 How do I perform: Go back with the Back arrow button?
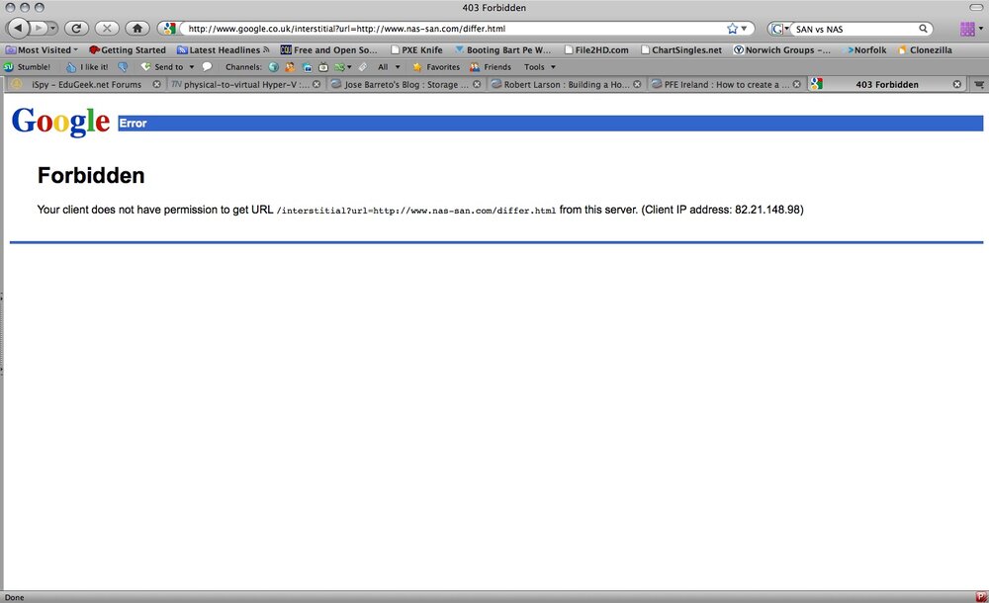click(x=18, y=28)
